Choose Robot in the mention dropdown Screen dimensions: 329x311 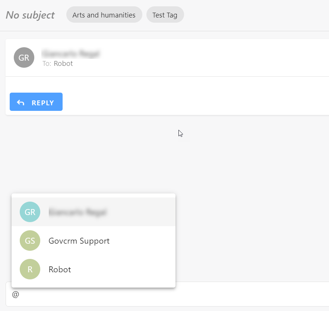tap(60, 269)
